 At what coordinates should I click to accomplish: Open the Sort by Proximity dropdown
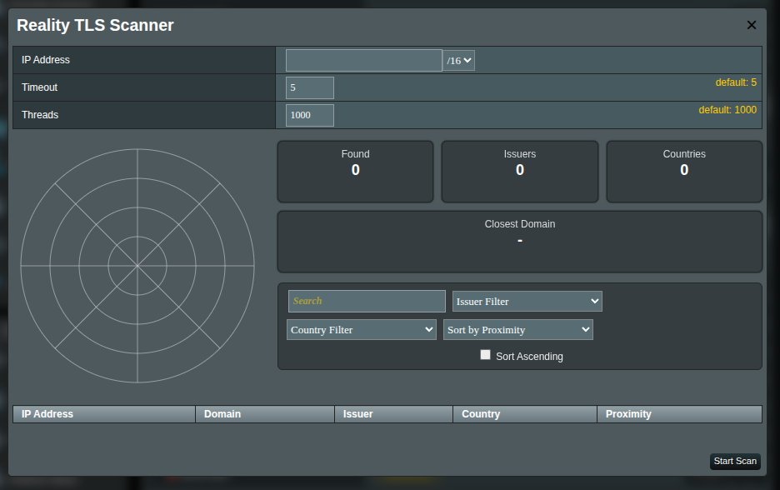[517, 330]
